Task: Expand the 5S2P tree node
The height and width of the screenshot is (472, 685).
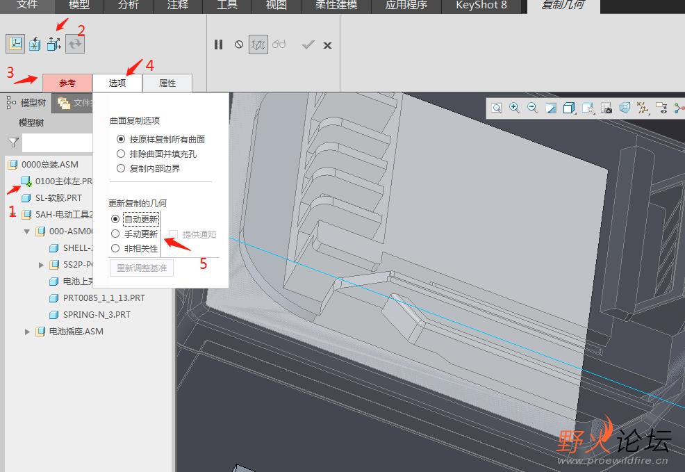Action: [41, 265]
